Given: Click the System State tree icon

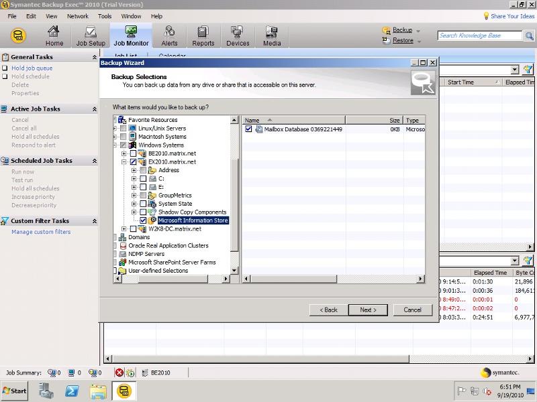Looking at the screenshot, I should point(152,204).
